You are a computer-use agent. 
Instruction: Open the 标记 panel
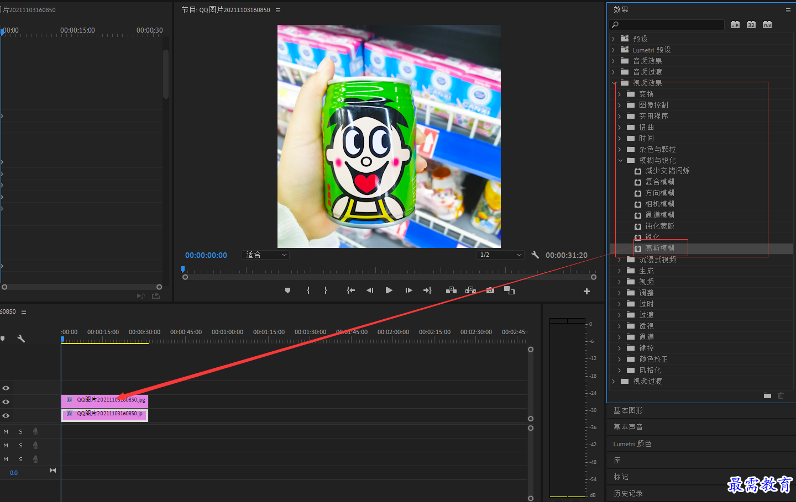(x=621, y=477)
